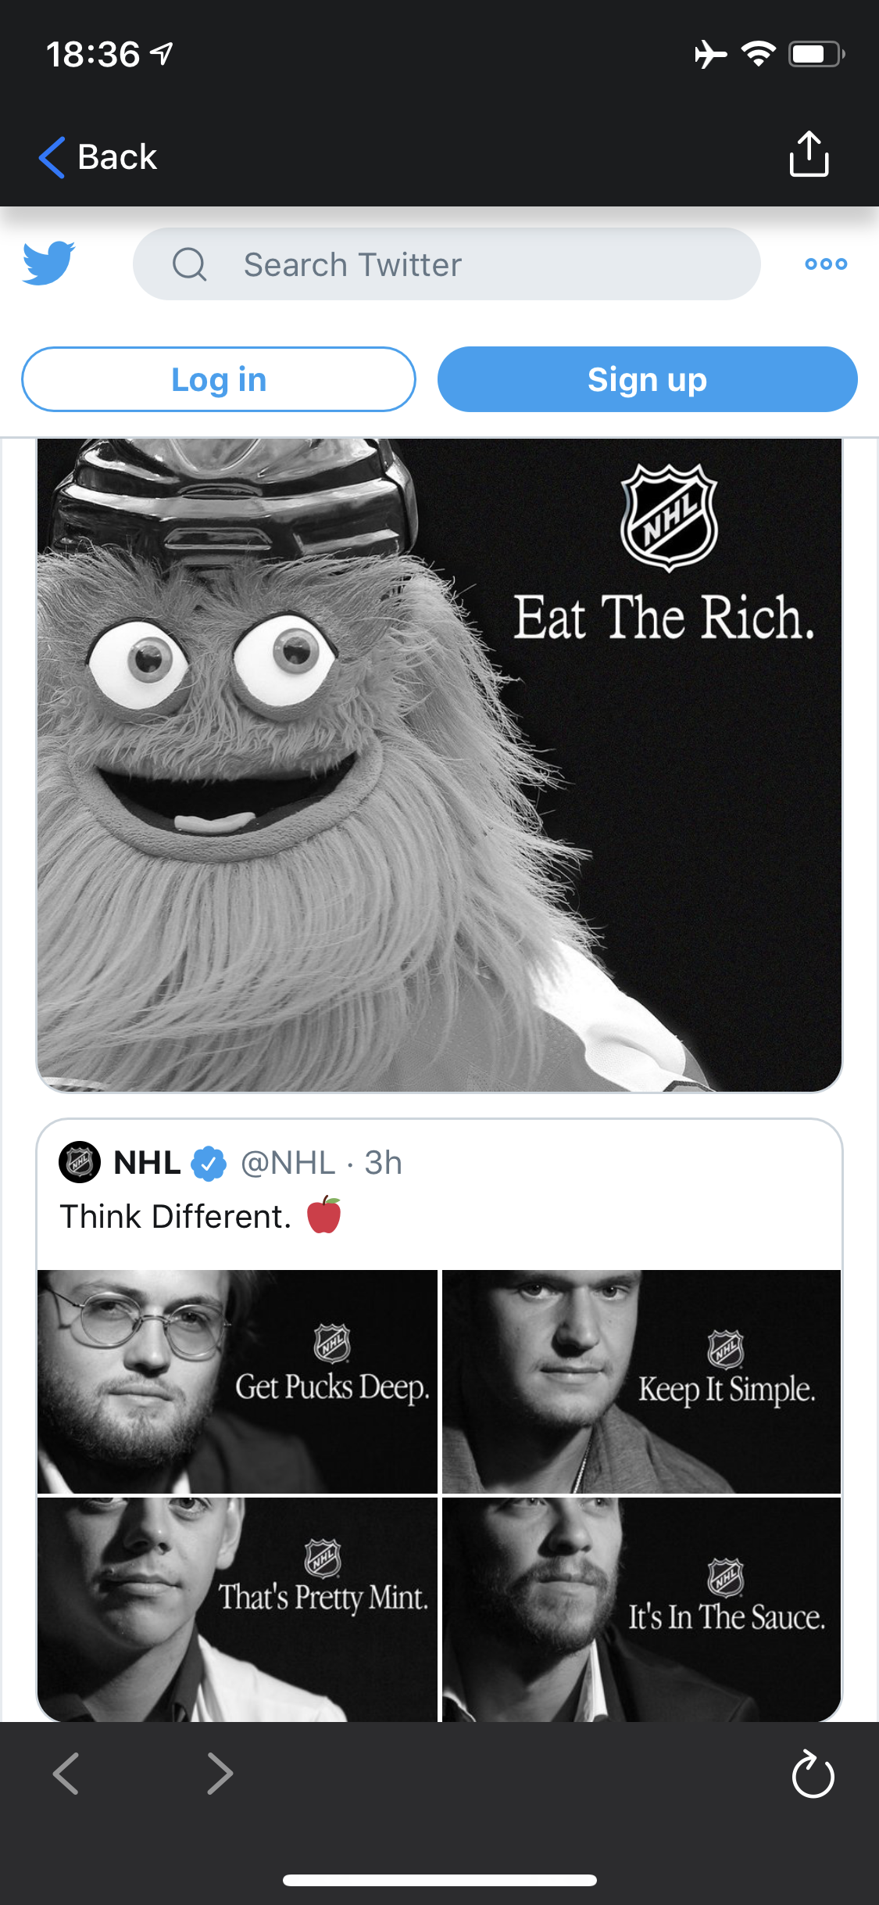Viewport: 879px width, 1905px height.
Task: Open the That's Pretty Mint photo
Action: pyautogui.click(x=238, y=1609)
